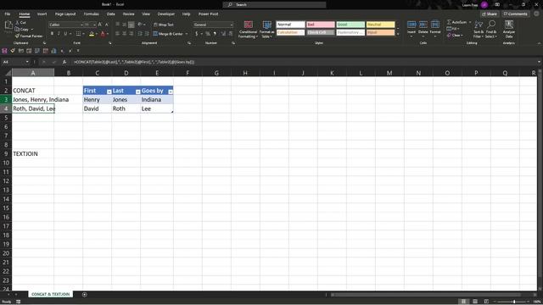
Task: Decrease font size with small A
Action: pyautogui.click(x=106, y=25)
